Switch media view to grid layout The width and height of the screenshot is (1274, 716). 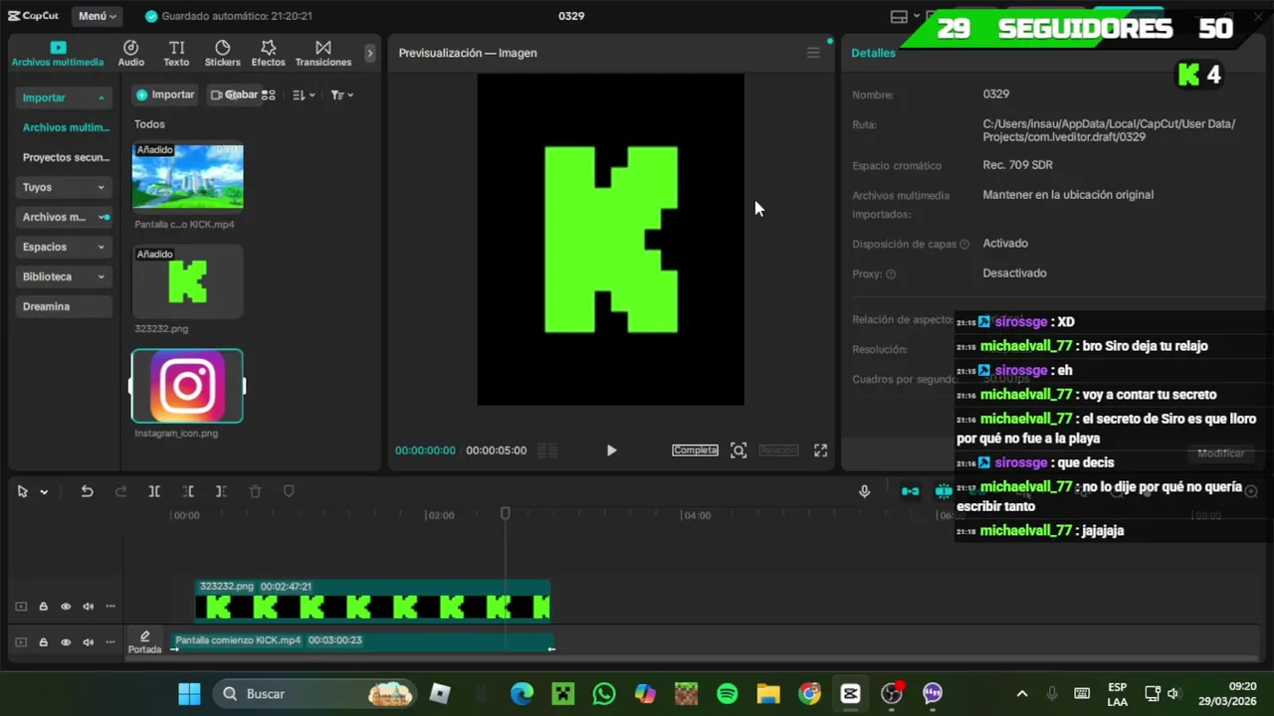coord(269,94)
